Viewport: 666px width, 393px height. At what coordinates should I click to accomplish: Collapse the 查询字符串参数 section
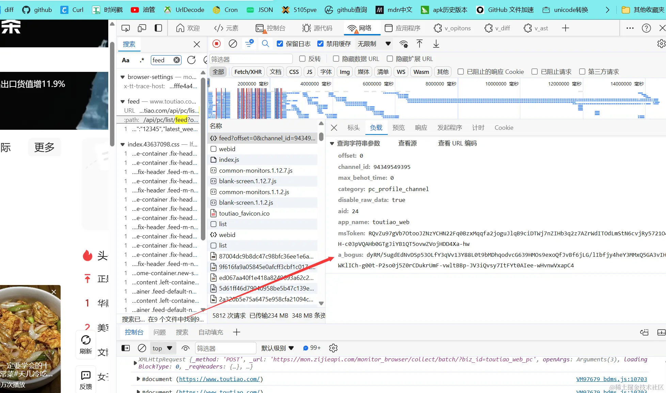332,143
